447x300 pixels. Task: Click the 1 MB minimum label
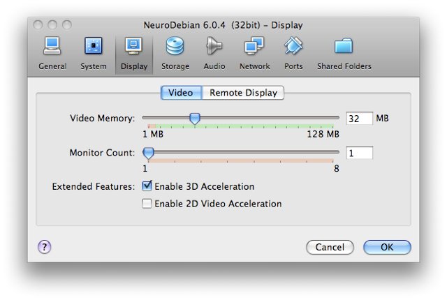pos(153,134)
